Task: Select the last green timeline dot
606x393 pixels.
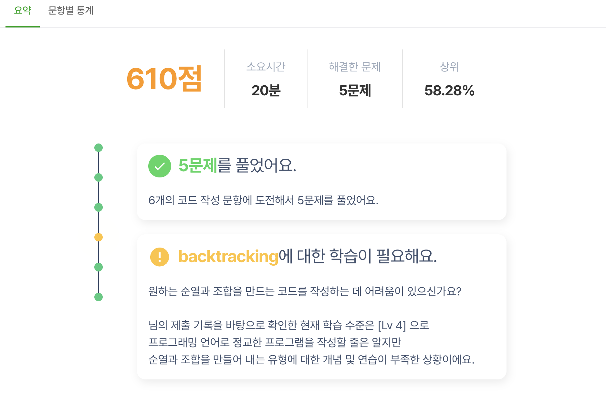Action: (x=99, y=297)
